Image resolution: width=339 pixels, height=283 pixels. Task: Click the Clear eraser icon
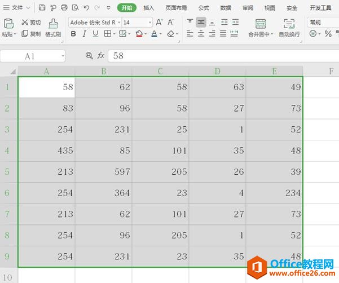click(170, 34)
